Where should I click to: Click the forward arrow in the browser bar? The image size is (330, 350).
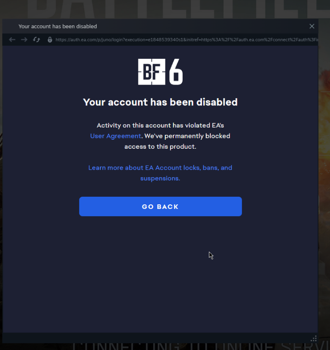click(x=24, y=40)
